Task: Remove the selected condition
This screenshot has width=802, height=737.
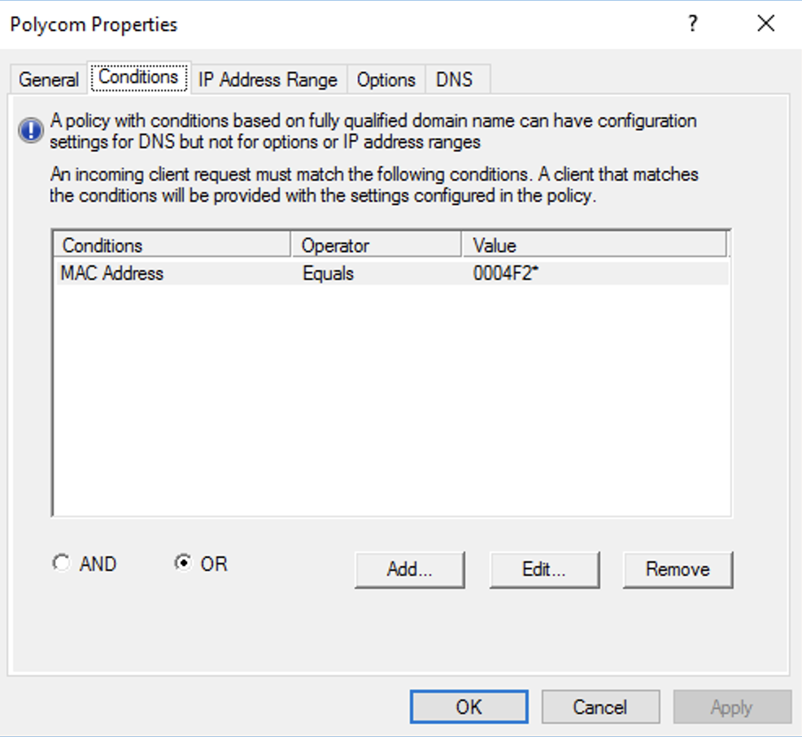Action: click(x=678, y=569)
